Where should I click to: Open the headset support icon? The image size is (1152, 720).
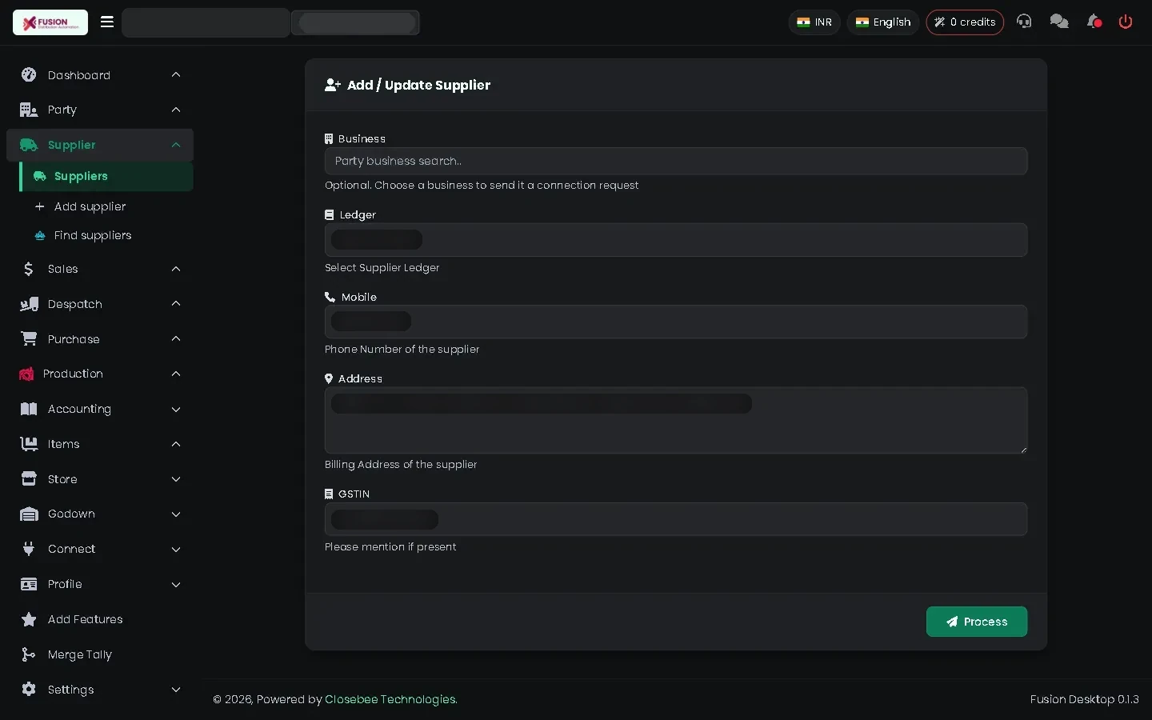(x=1024, y=22)
